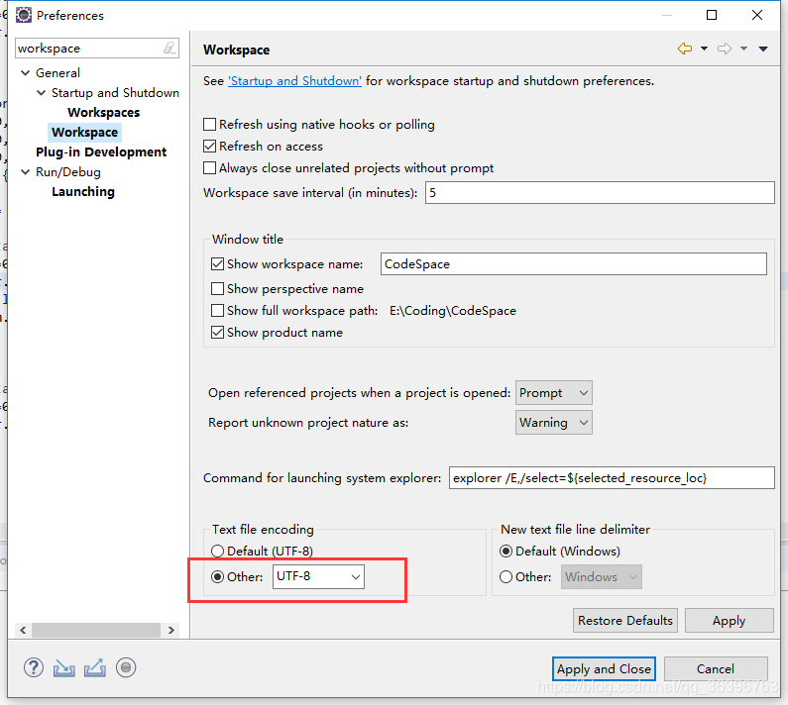Open Launching preferences under Run/Debug
The height and width of the screenshot is (705, 788).
(83, 192)
